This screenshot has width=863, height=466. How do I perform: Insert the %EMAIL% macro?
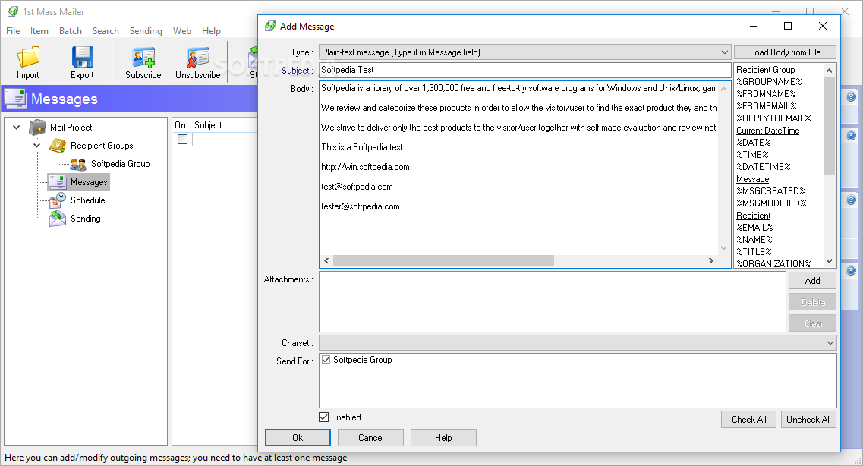(754, 227)
